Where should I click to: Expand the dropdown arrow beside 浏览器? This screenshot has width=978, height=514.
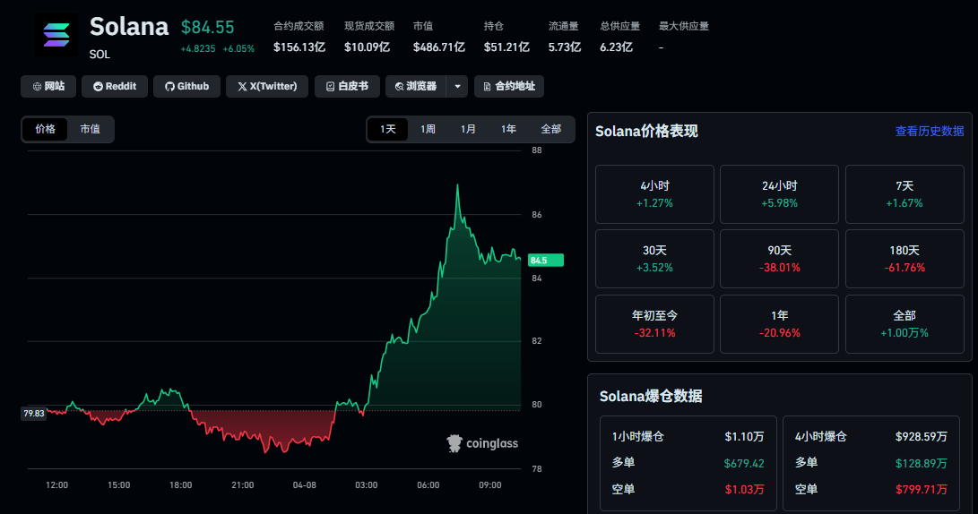point(457,87)
